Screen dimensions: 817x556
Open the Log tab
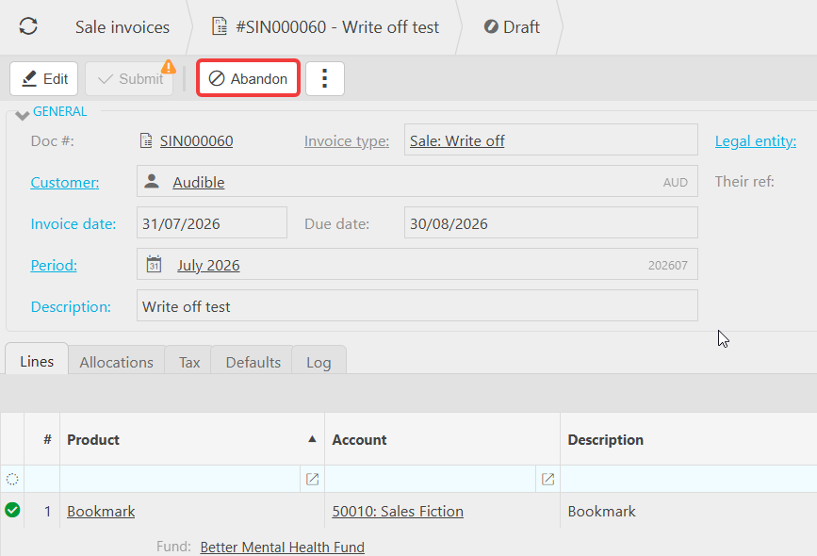click(319, 361)
